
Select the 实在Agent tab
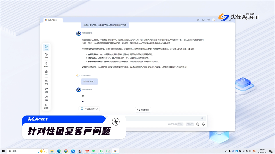tap(53, 20)
